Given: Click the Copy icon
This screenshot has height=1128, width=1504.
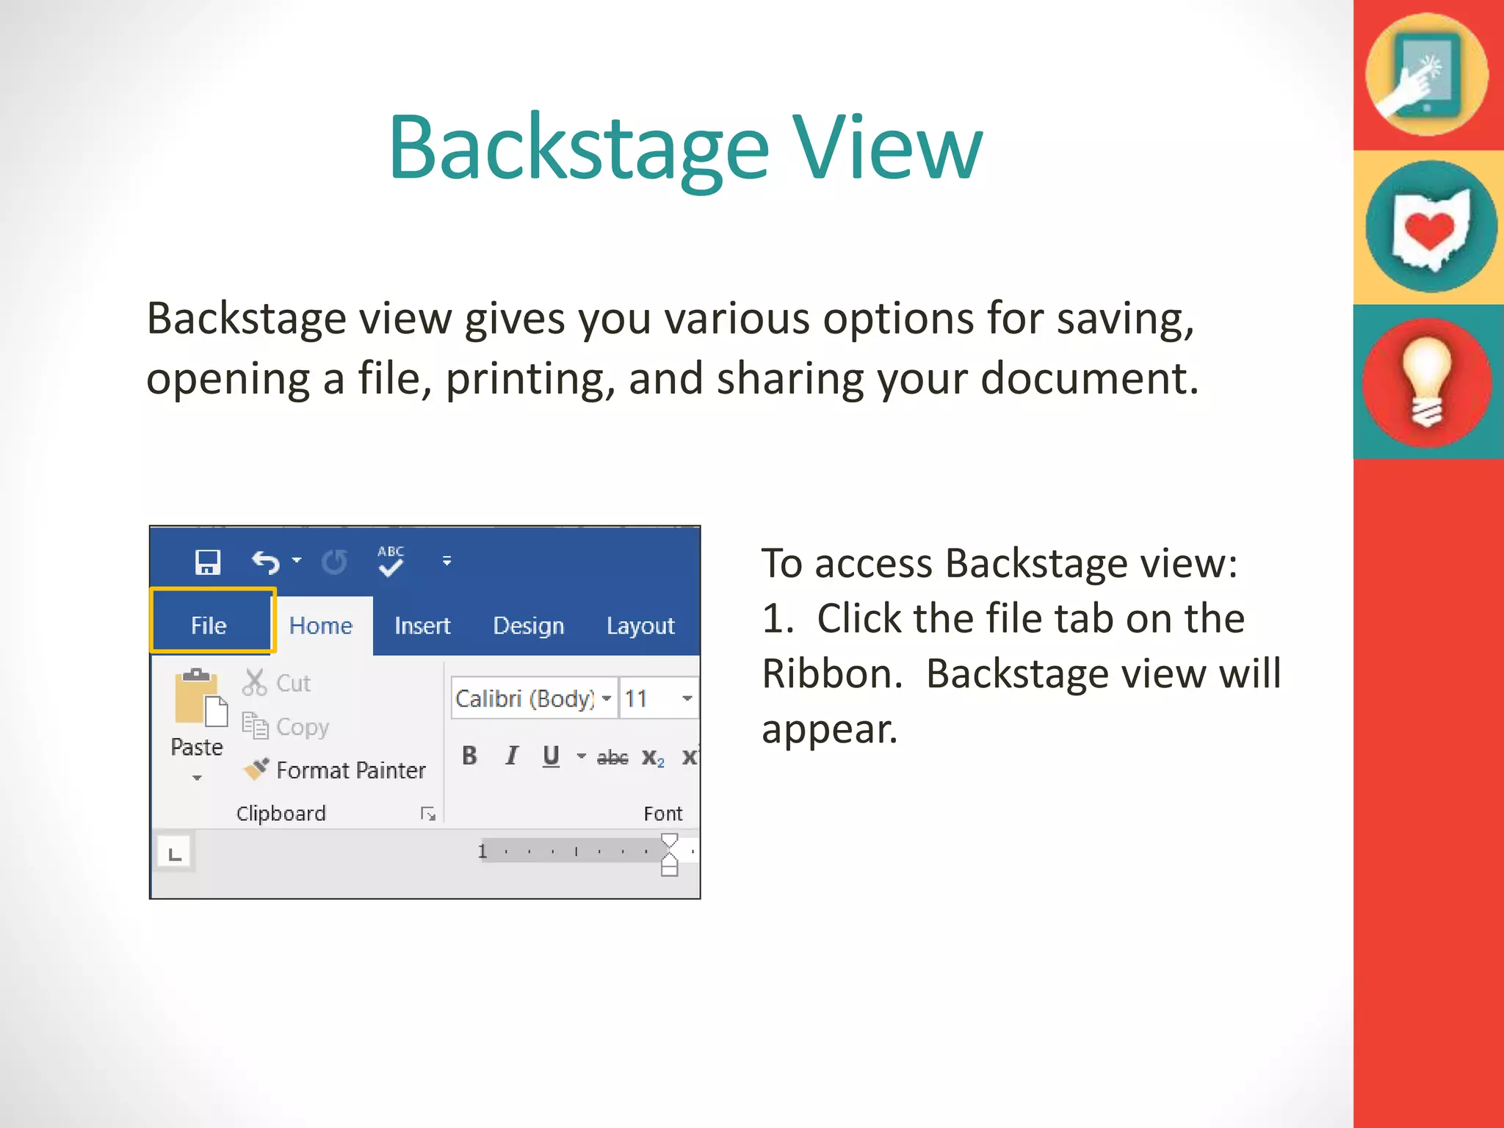Looking at the screenshot, I should click(x=255, y=726).
